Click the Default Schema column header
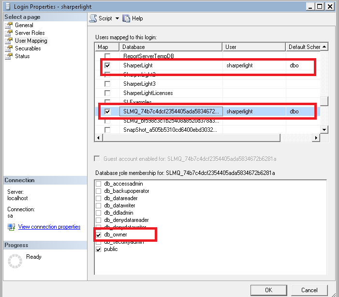The image size is (339, 297). tap(303, 47)
